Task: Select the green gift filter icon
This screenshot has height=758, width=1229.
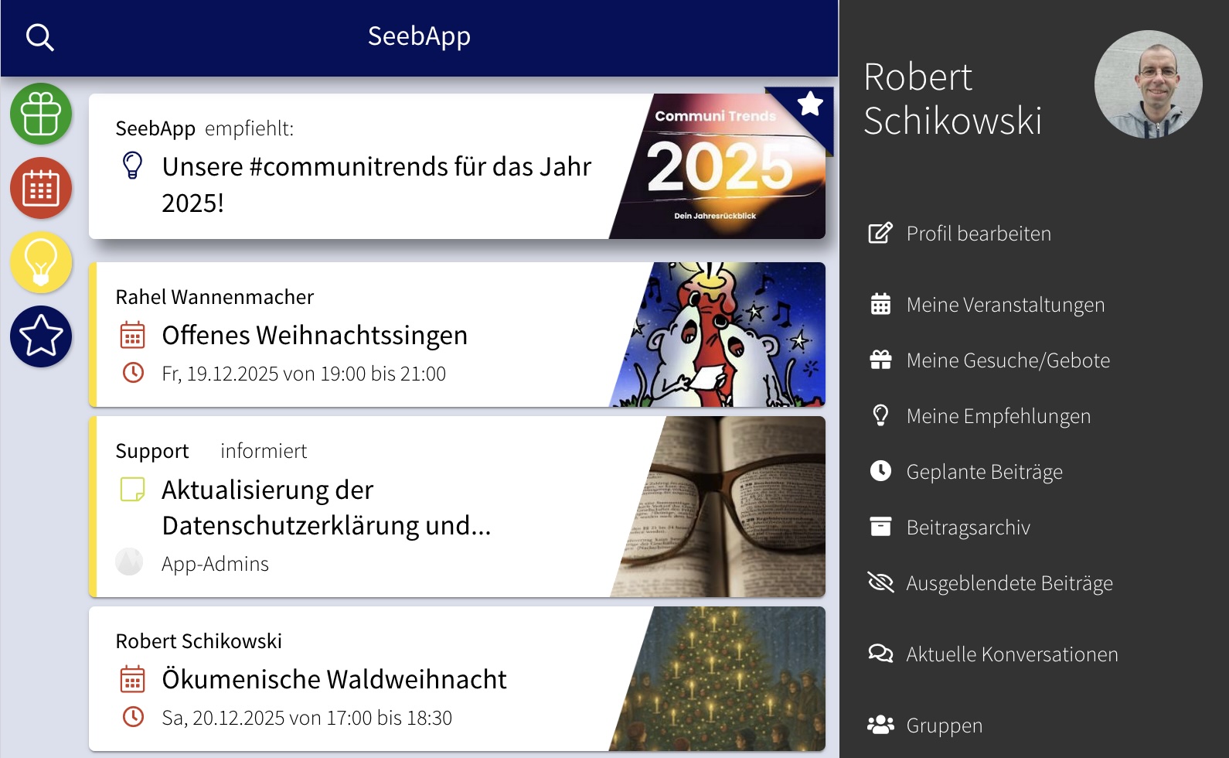Action: 41,114
